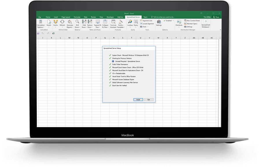
Task: Click the print preview quick access icon
Action: (x=53, y=33)
